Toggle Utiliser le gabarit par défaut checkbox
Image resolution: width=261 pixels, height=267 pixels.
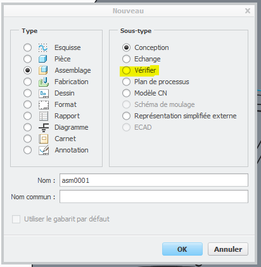(x=16, y=219)
